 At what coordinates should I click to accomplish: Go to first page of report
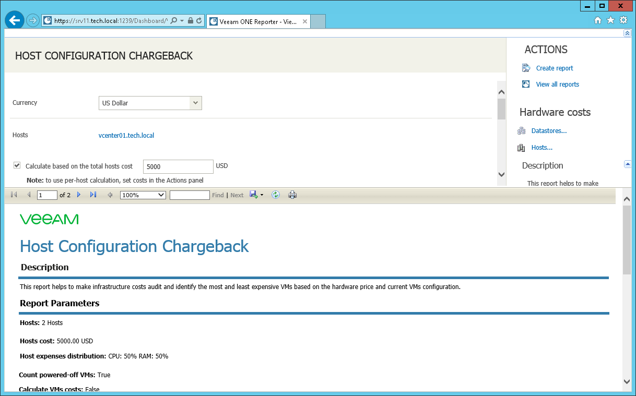pos(14,195)
